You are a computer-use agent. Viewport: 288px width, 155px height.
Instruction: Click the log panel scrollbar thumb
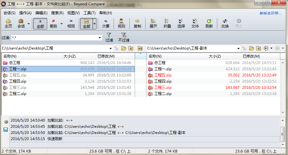click(282, 134)
